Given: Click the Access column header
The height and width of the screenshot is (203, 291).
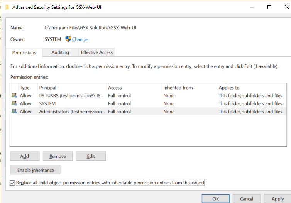Looking at the screenshot, I should pyautogui.click(x=134, y=88).
